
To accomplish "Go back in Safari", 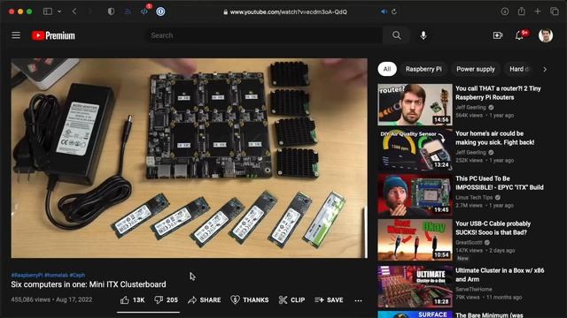I will pyautogui.click(x=74, y=11).
